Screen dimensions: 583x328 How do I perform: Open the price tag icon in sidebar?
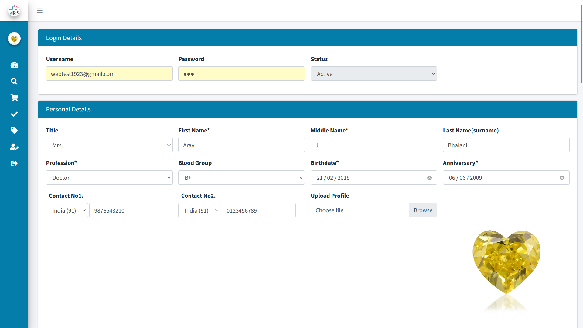tap(14, 131)
